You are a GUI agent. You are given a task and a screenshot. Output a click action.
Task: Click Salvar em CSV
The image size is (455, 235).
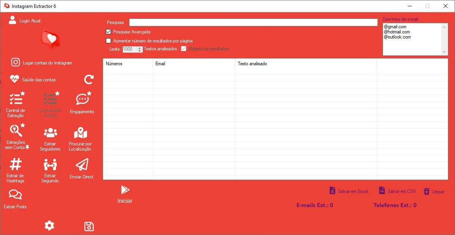(397, 191)
